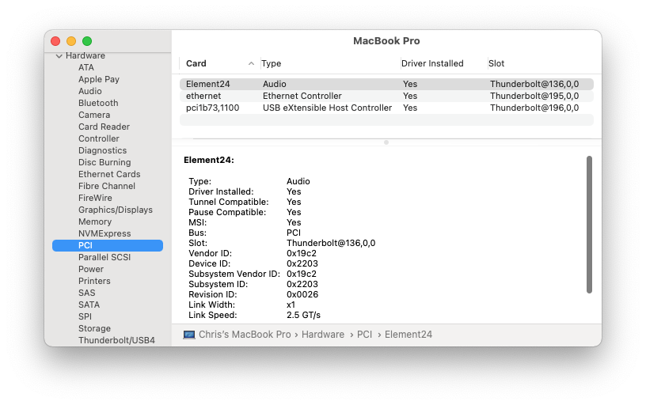Screen dimensions: 646x405
Task: Select Apple Pay in the sidebar
Action: click(99, 79)
